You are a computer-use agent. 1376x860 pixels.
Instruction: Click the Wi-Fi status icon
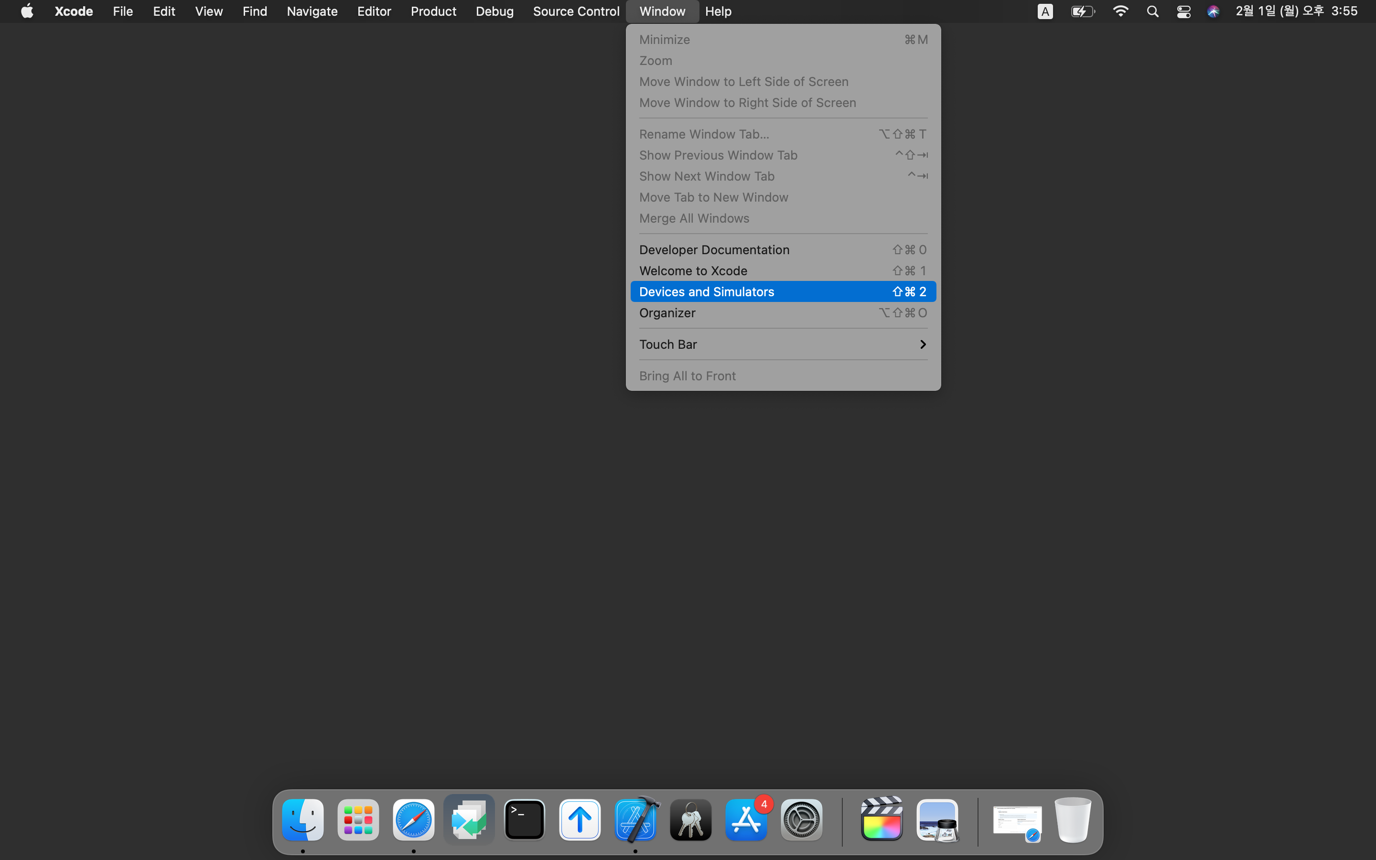click(x=1120, y=11)
